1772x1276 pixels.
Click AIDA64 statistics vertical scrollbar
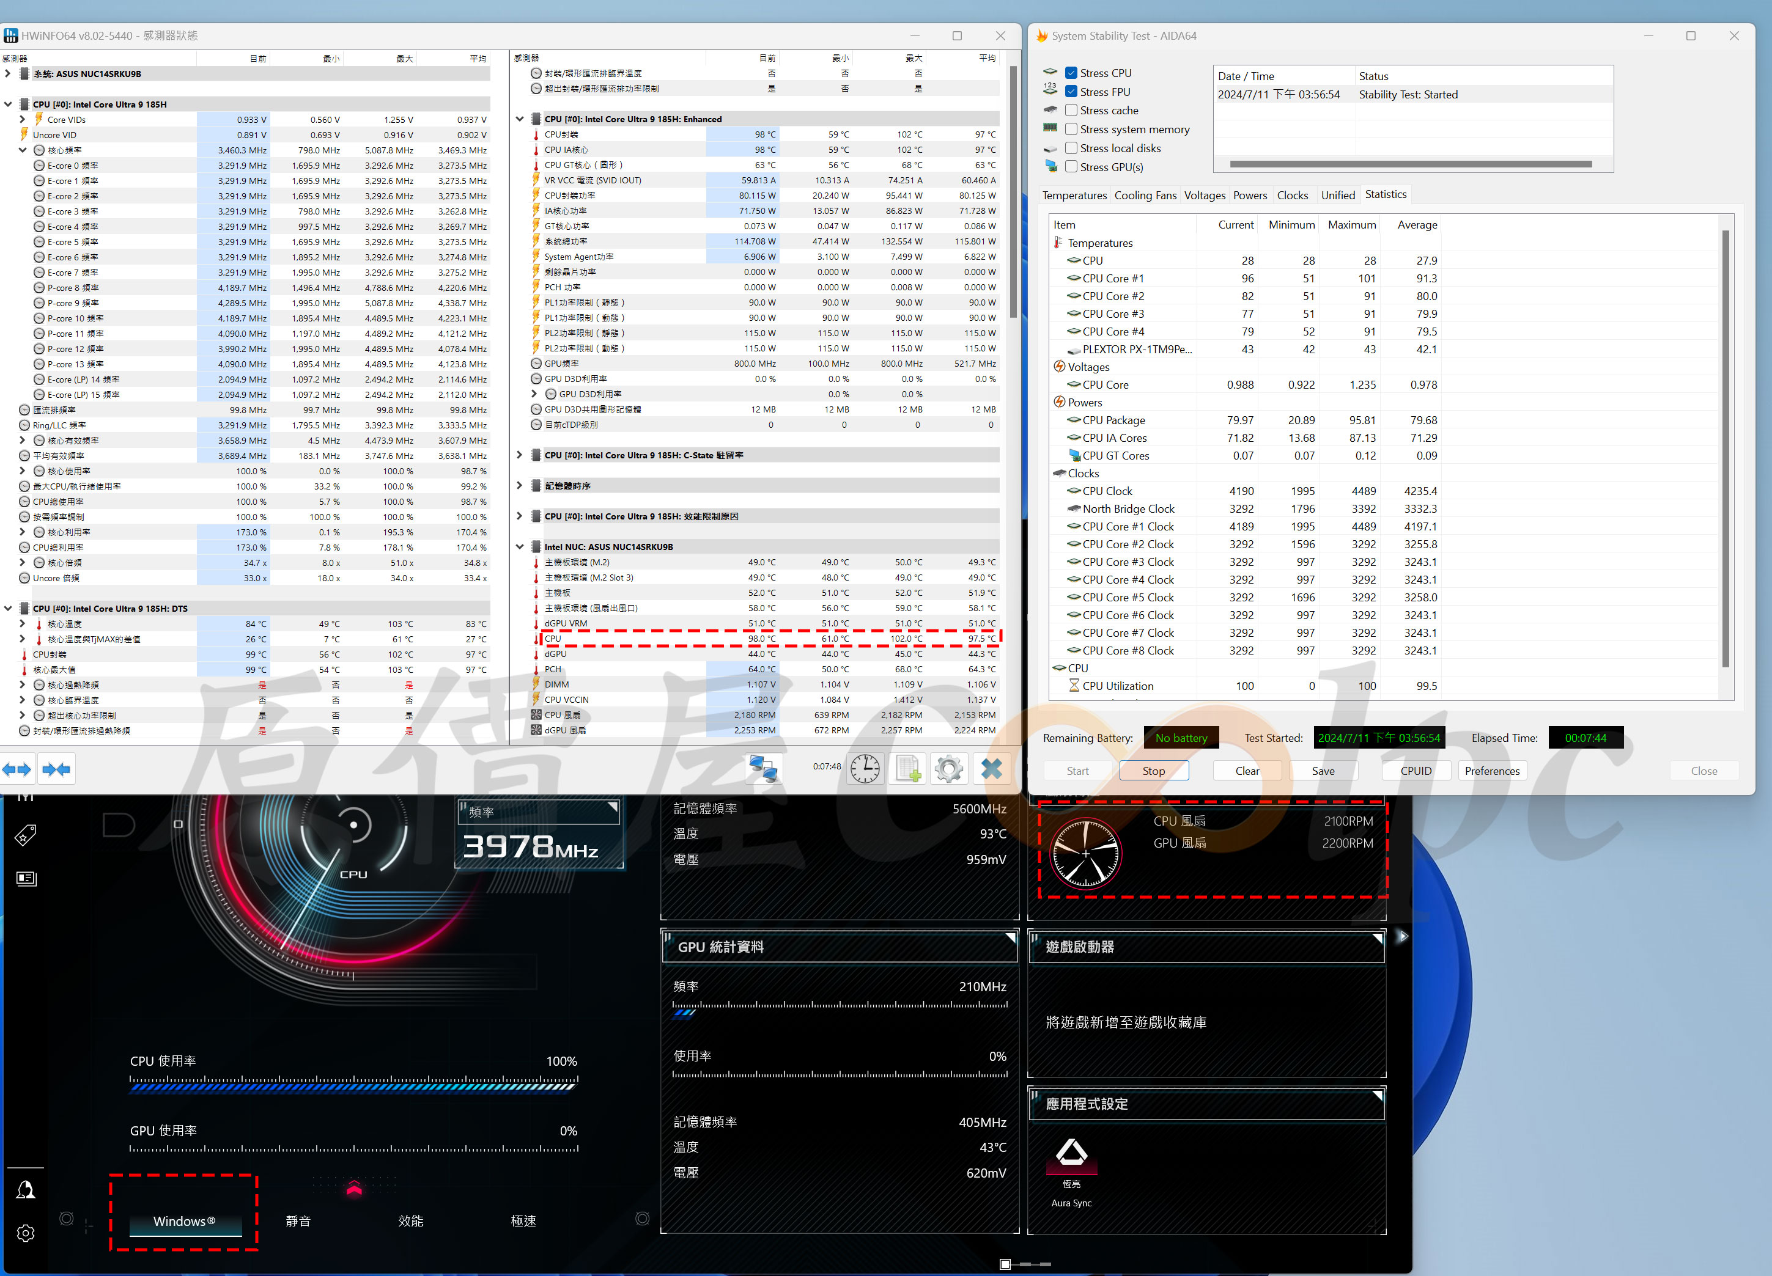[x=1725, y=449]
